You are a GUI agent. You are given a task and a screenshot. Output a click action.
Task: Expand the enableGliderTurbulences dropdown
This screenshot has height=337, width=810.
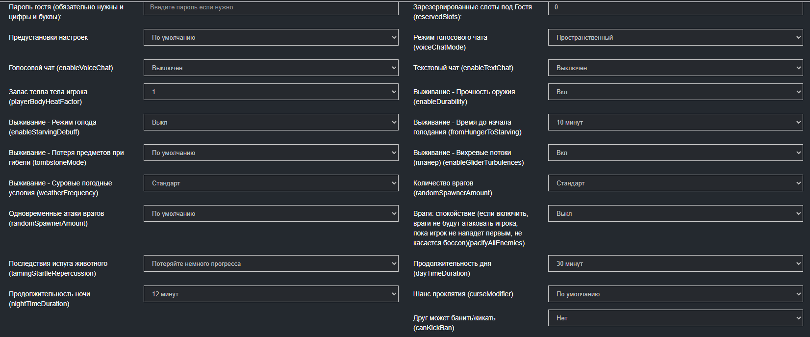tap(675, 153)
